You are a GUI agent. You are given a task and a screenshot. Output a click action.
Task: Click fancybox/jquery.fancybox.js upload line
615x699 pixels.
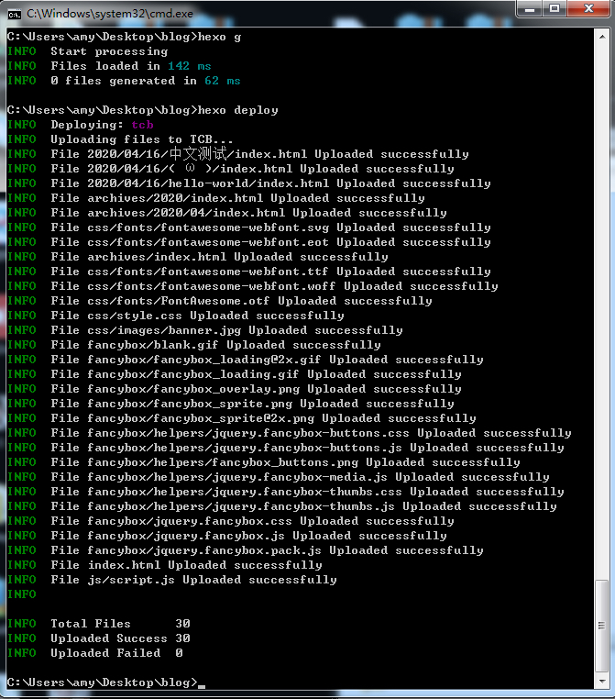(226, 537)
